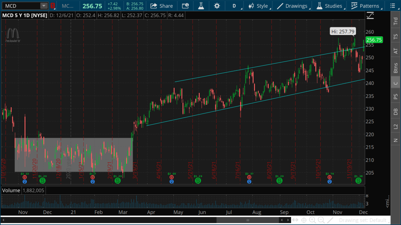Click the zoom out magnifier icon

321,220
